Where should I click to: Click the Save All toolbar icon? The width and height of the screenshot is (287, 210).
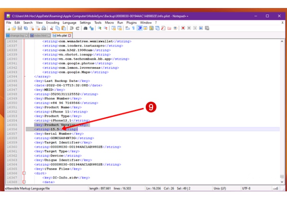26,28
